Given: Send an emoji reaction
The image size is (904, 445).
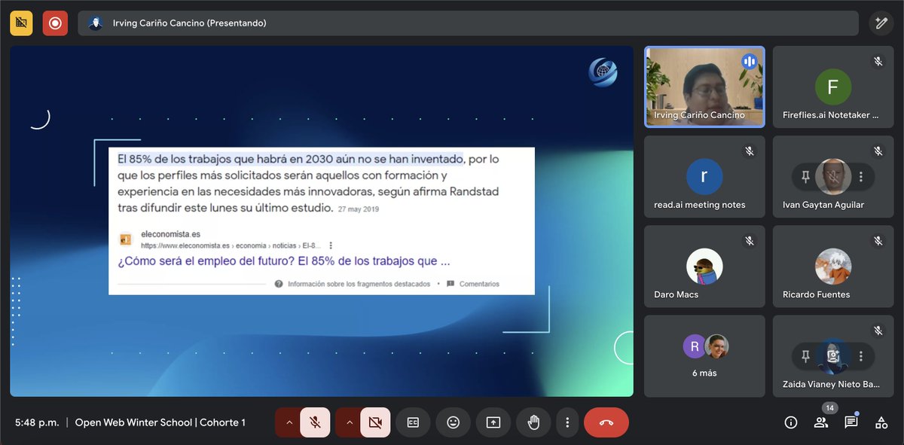Looking at the screenshot, I should pos(453,422).
